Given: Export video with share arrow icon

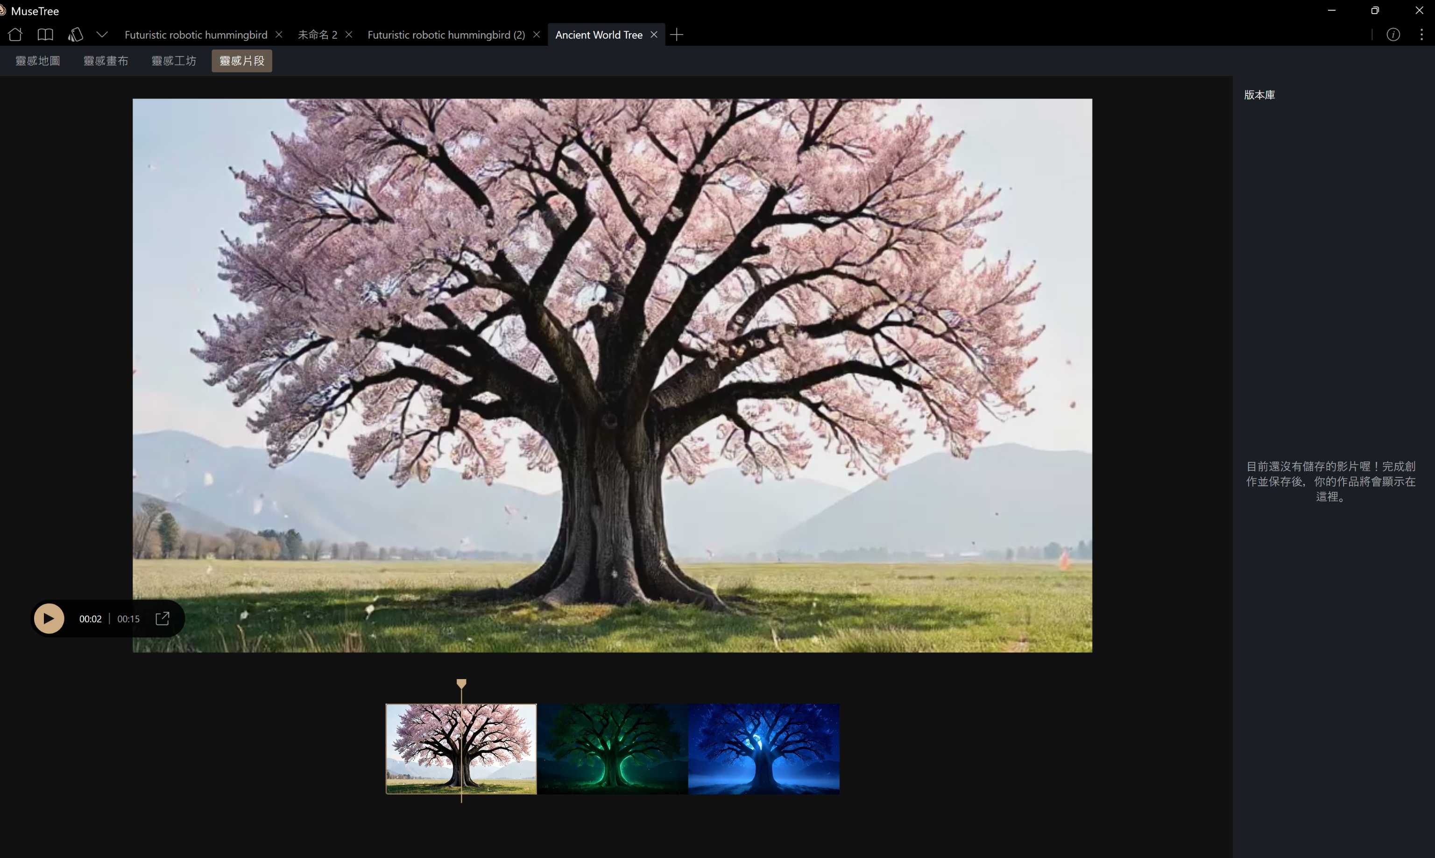Looking at the screenshot, I should (x=163, y=619).
